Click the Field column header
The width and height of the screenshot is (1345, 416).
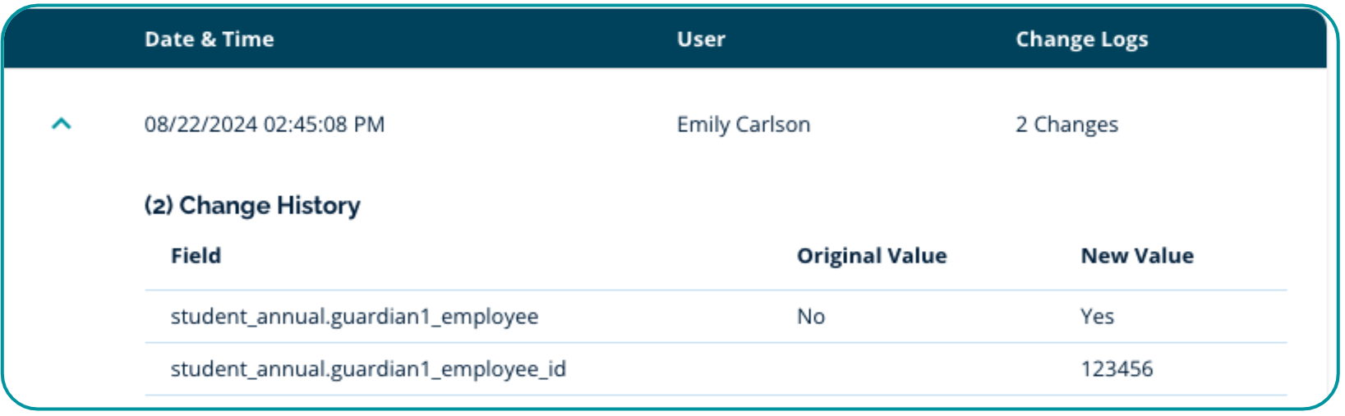coord(196,256)
